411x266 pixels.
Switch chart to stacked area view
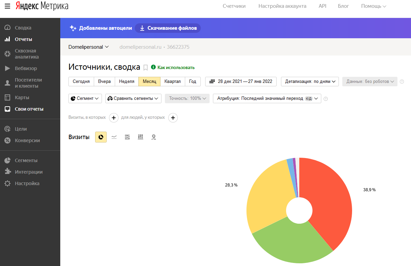coord(127,137)
